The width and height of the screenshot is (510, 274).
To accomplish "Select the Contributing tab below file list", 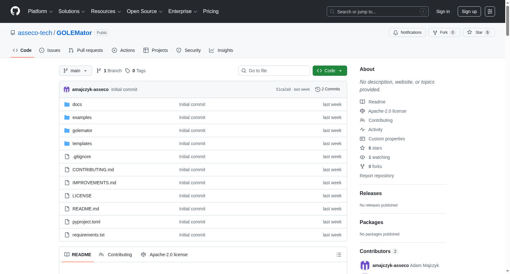I will pyautogui.click(x=115, y=255).
